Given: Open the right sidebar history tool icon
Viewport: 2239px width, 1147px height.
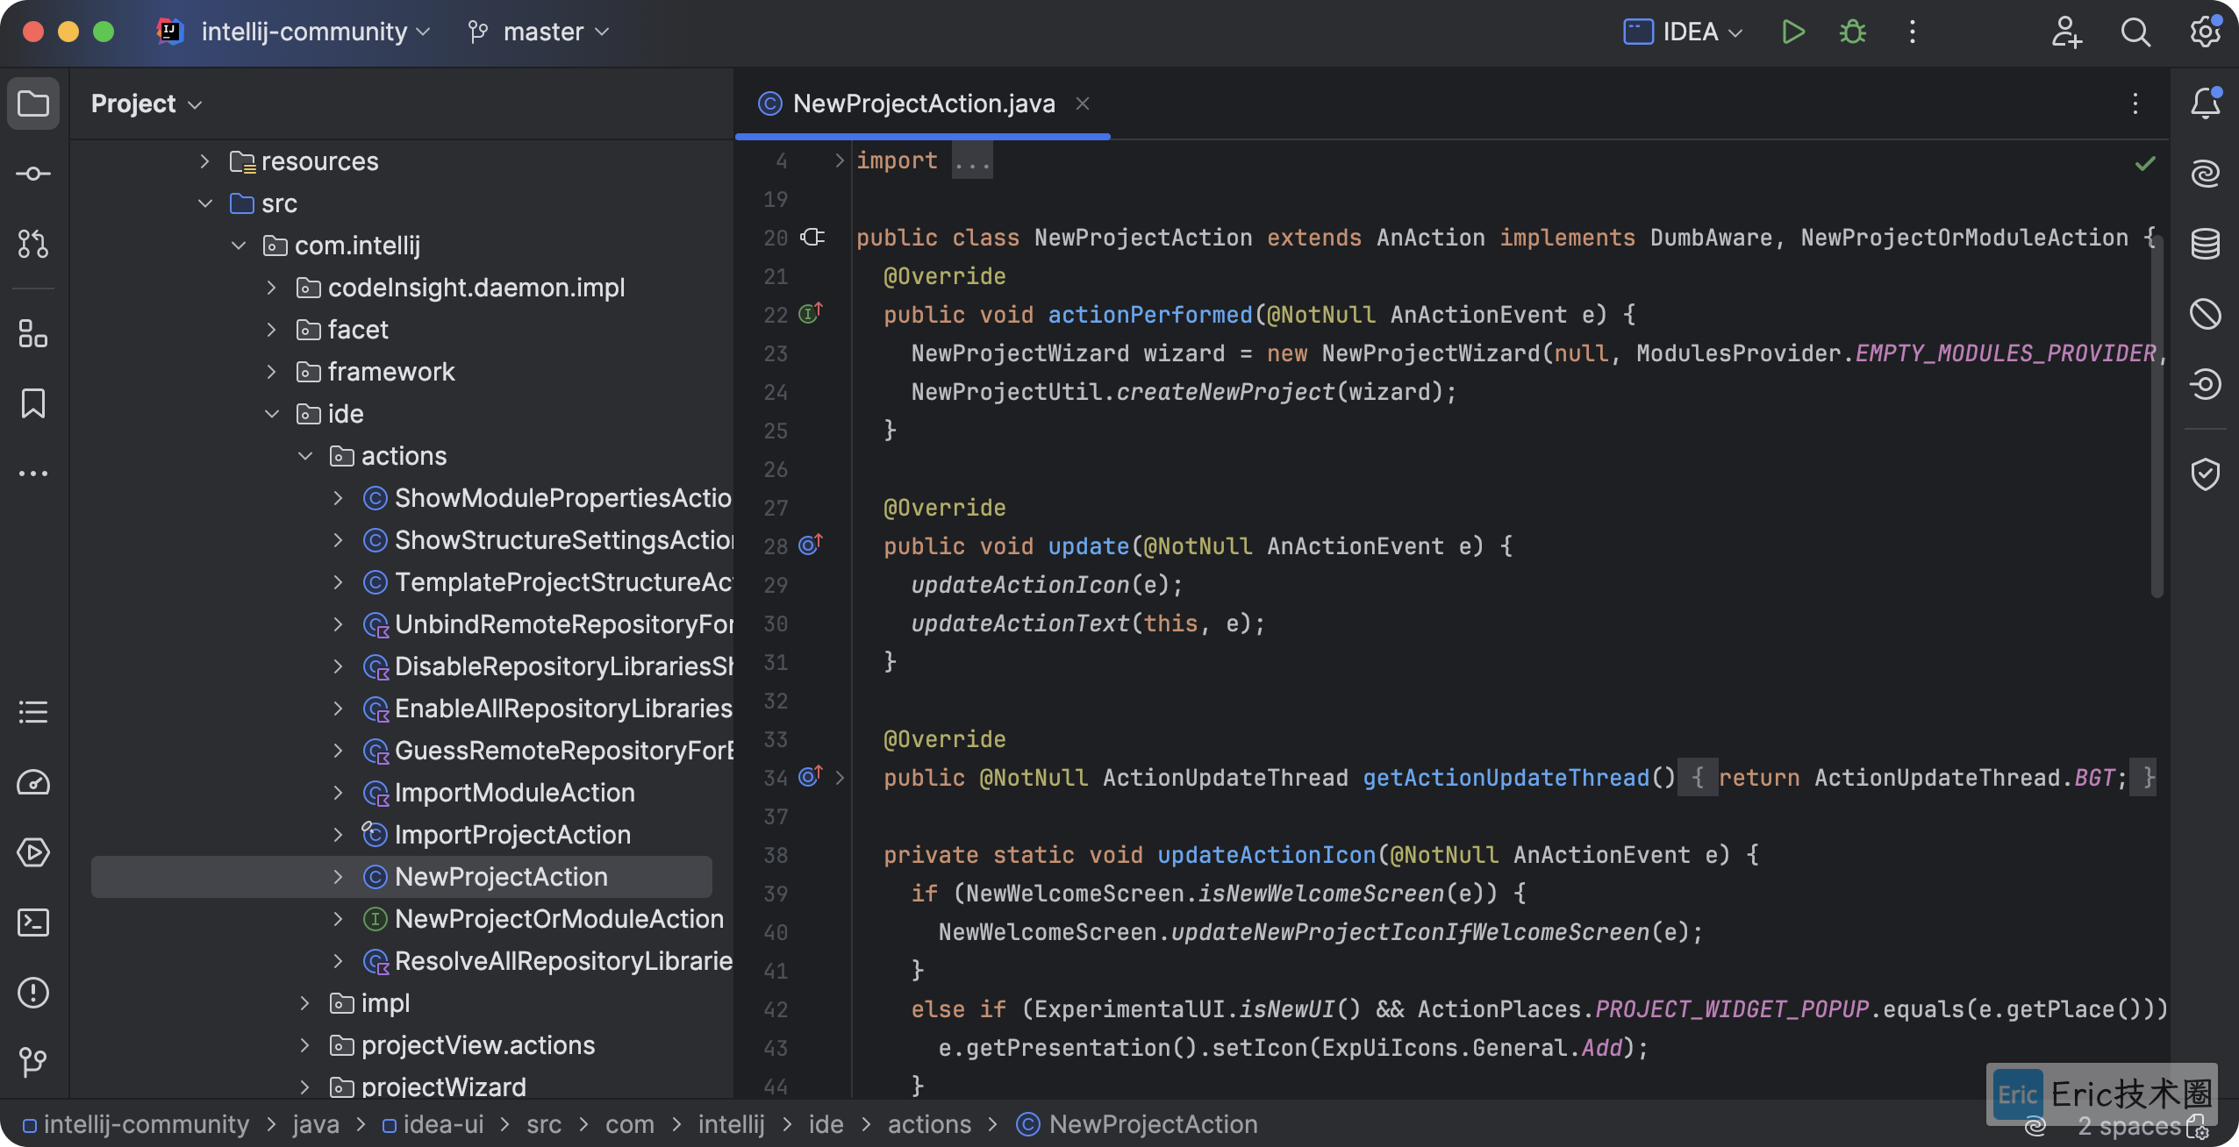Looking at the screenshot, I should [x=2206, y=384].
